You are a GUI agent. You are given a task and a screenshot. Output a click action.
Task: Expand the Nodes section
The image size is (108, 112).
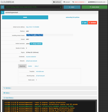pyautogui.click(x=50, y=93)
